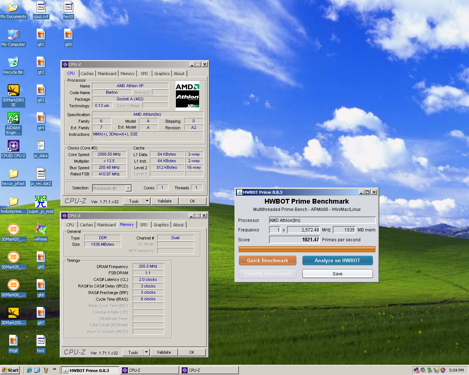Launch super_pi_mod desktop shortcut
Screen dimensions: 469x375
[x=41, y=205]
